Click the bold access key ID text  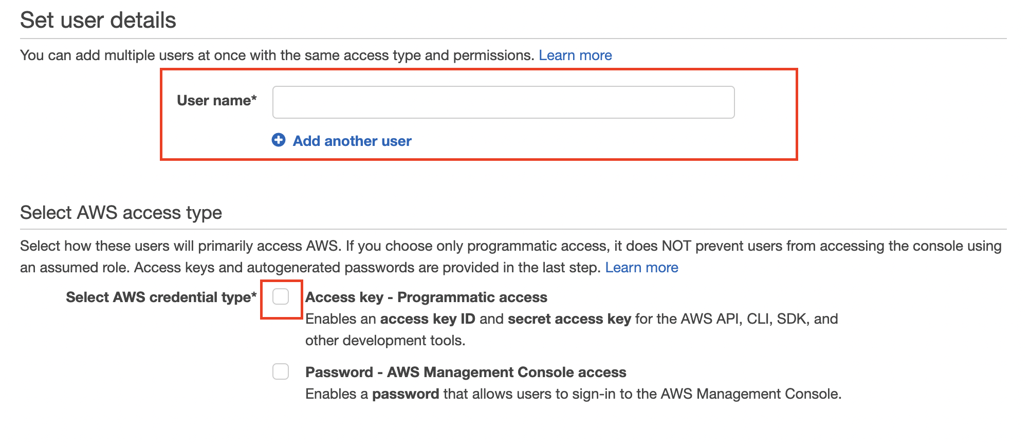[428, 319]
